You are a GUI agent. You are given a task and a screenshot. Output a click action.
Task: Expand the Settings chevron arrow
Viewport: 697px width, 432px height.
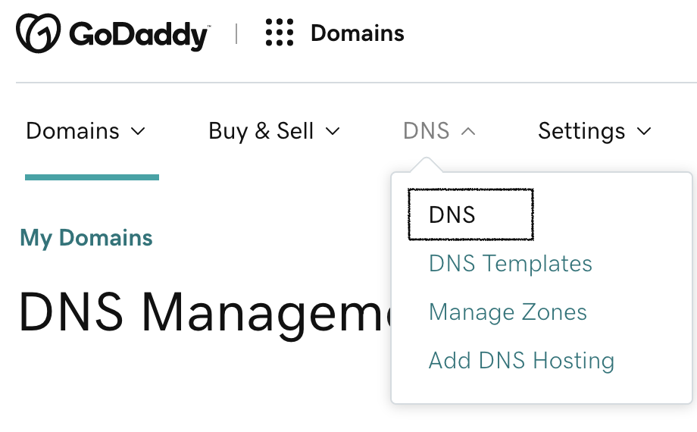tap(644, 131)
